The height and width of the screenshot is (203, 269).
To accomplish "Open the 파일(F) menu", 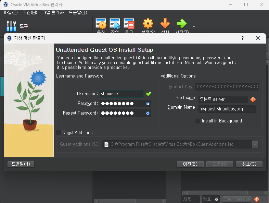I will pyautogui.click(x=11, y=13).
